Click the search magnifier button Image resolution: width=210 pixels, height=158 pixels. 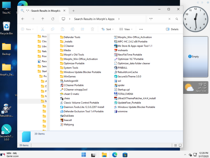click(177, 19)
